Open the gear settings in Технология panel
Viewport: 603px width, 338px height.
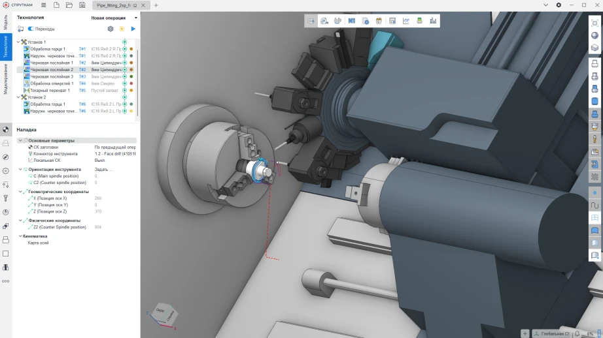coord(111,29)
